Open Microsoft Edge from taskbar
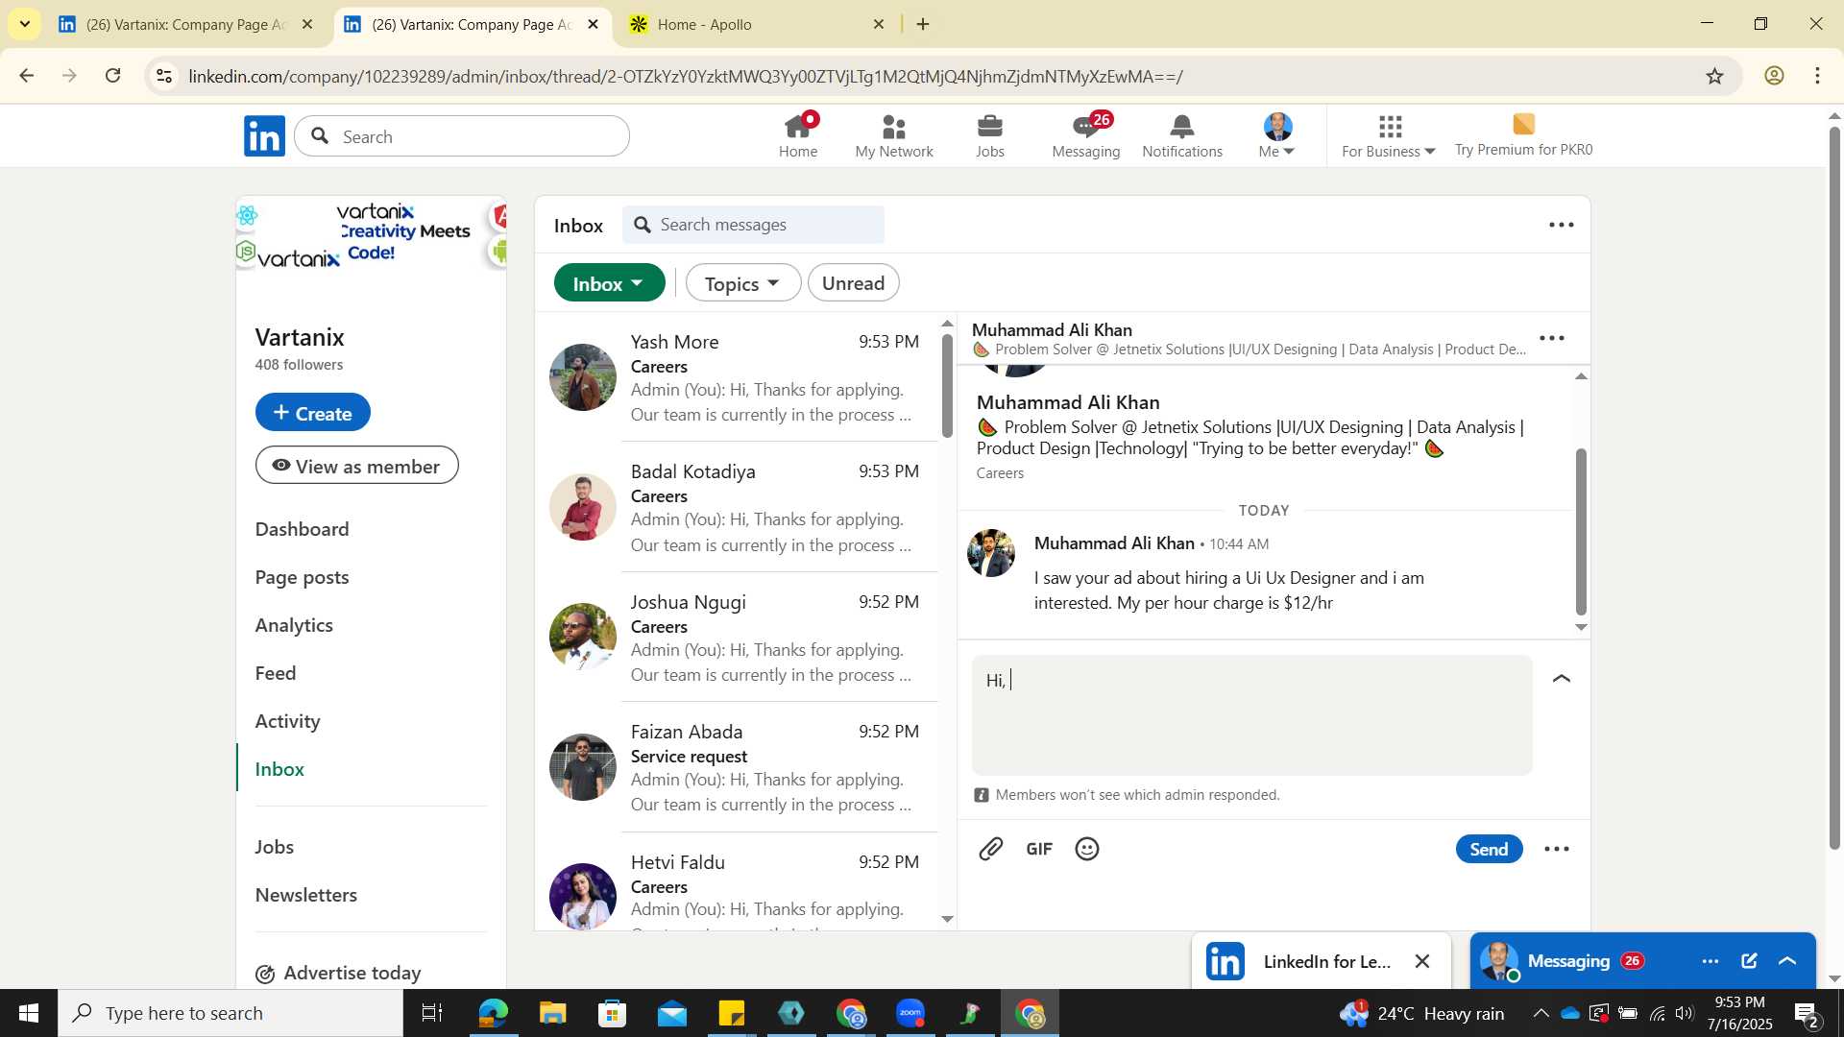This screenshot has height=1037, width=1844. pos(493,1013)
